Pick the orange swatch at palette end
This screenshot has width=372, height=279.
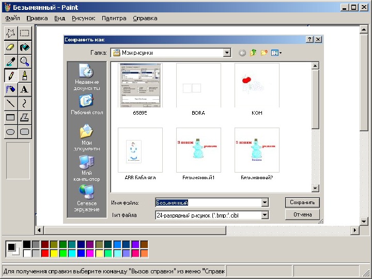tap(144, 253)
